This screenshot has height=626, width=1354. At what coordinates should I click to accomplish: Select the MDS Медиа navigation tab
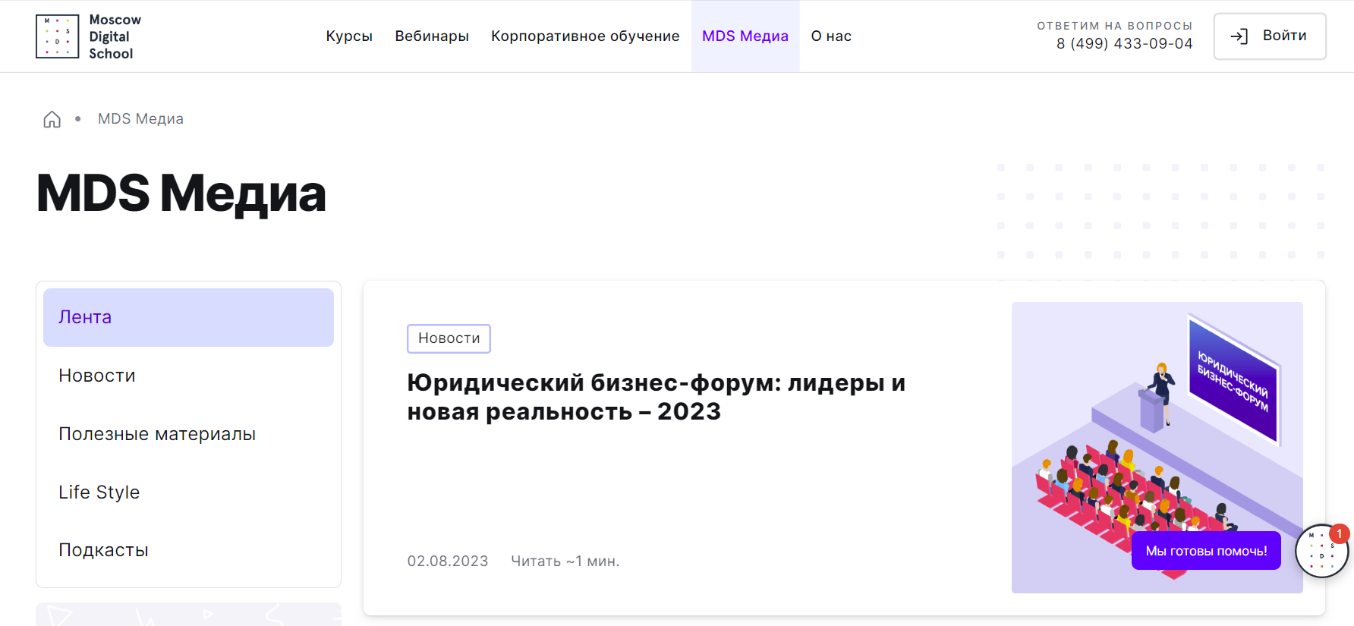tap(745, 36)
